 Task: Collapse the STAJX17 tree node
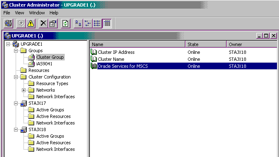point(16,103)
